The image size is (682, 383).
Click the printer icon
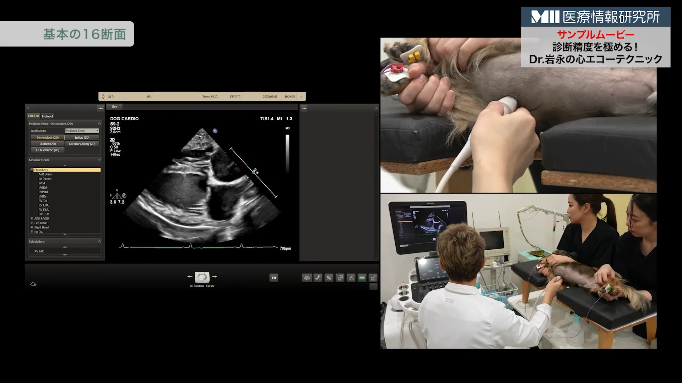pyautogui.click(x=351, y=278)
